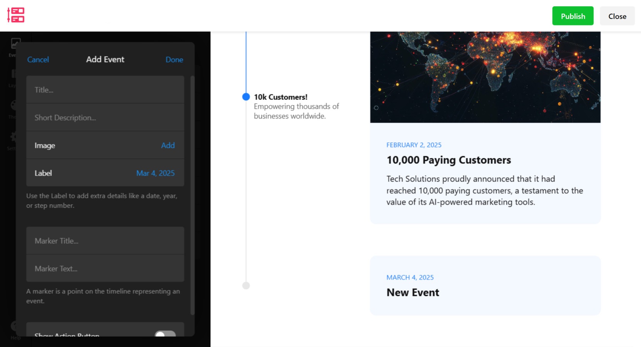Click the Marker Text field
Viewport: 641px width, 347px height.
click(105, 268)
